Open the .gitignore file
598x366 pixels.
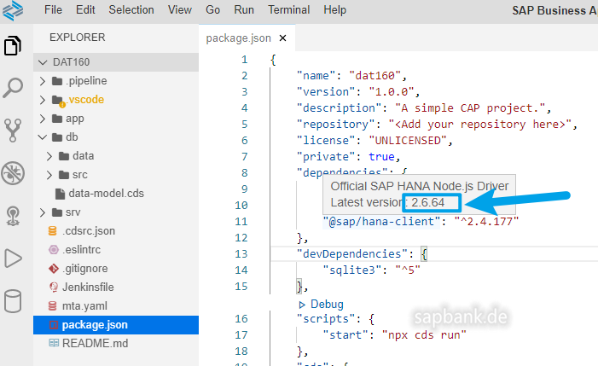[85, 269]
